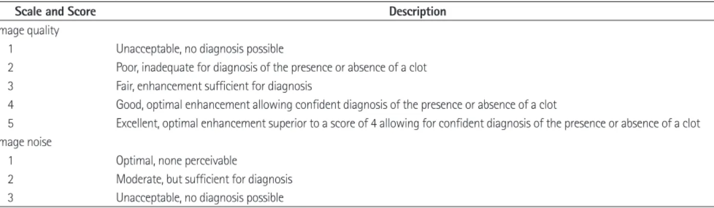Click the 'Fair, enhancement sufficient for diagnosis' text
Viewport: 714px width, 208px height.
[214, 86]
